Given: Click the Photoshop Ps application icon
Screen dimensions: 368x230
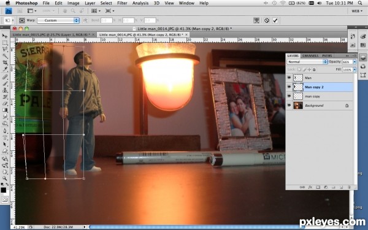Looking at the screenshot, I should [9, 11].
